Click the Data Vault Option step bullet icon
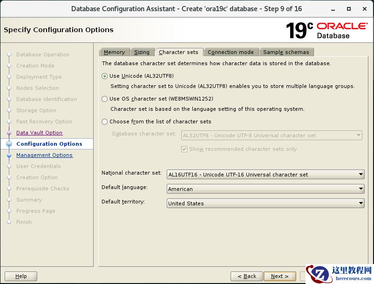 pos(9,133)
